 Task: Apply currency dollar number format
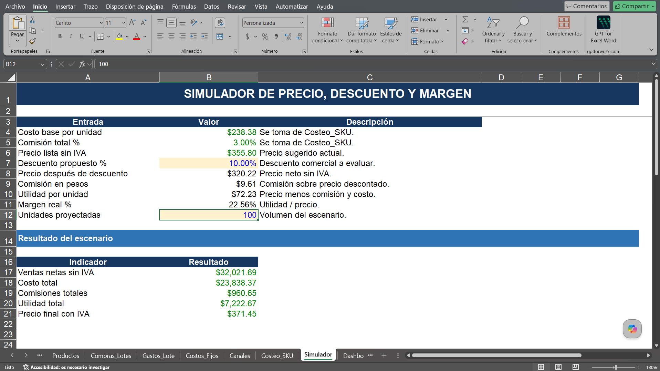tap(247, 36)
